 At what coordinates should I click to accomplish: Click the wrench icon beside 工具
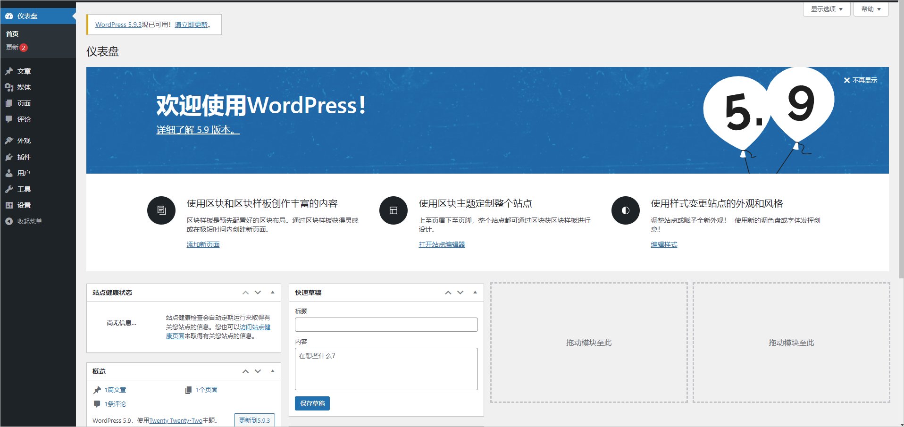[9, 189]
